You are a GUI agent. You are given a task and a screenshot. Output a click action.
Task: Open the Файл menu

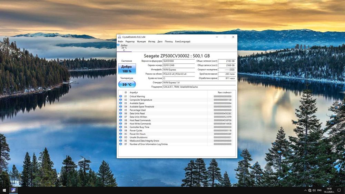tap(120, 42)
